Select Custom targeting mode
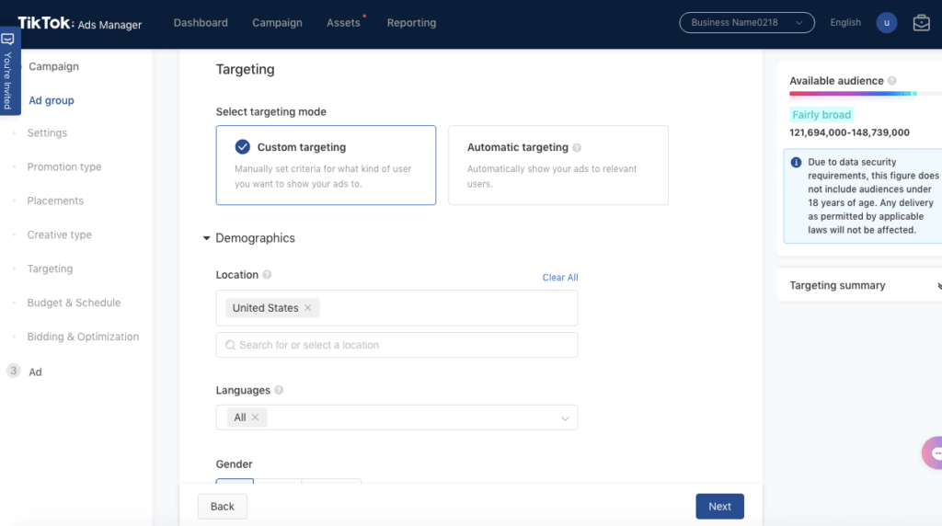This screenshot has width=942, height=526. pyautogui.click(x=326, y=165)
